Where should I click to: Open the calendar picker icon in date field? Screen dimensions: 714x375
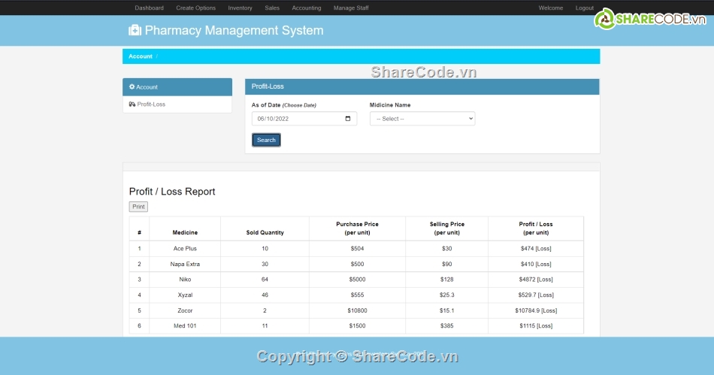tap(347, 119)
